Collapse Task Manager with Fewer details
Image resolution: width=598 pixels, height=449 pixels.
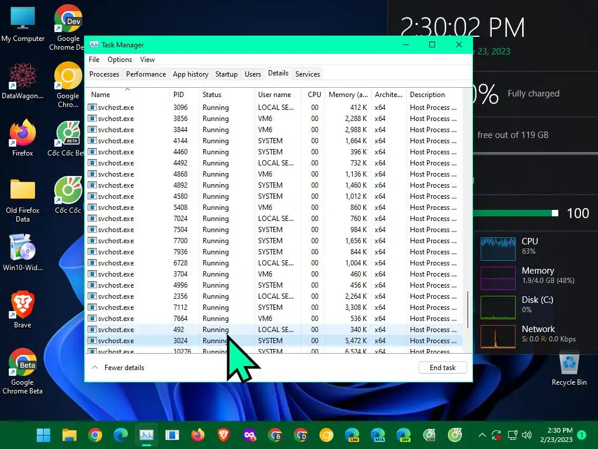pyautogui.click(x=118, y=367)
